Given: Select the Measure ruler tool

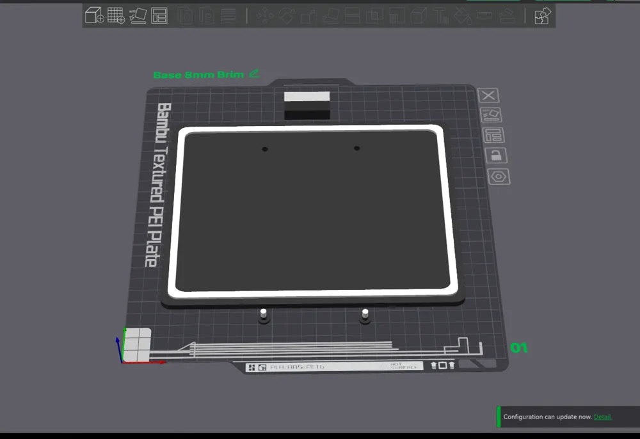Looking at the screenshot, I should point(484,16).
